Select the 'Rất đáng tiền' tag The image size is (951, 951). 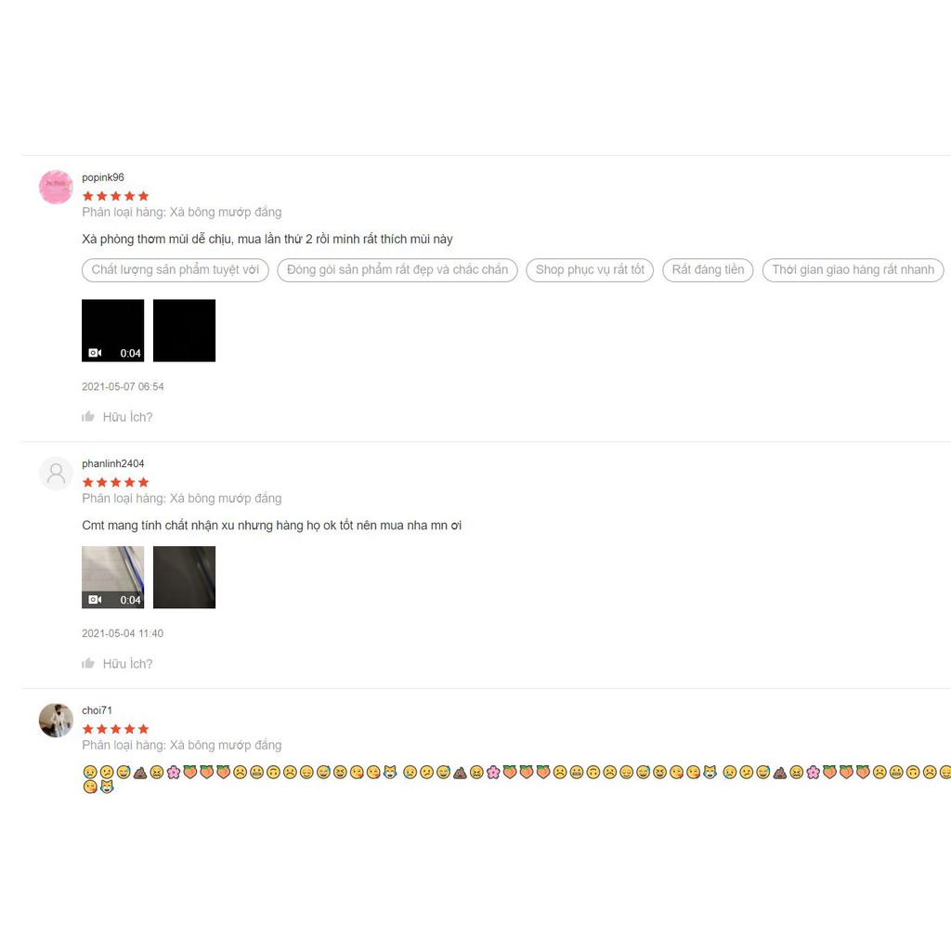[708, 270]
